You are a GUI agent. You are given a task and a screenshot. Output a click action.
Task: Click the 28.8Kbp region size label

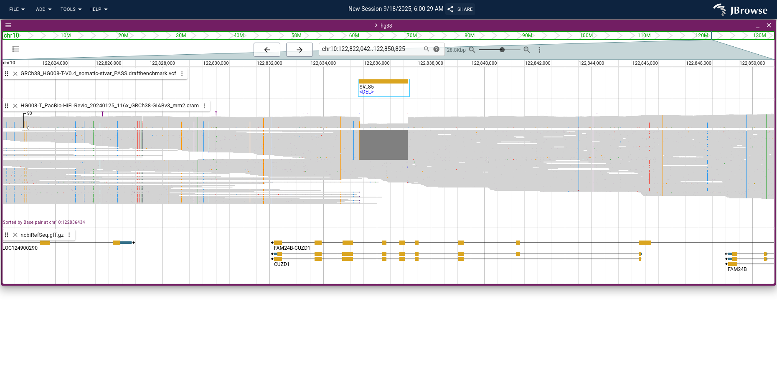click(x=456, y=50)
